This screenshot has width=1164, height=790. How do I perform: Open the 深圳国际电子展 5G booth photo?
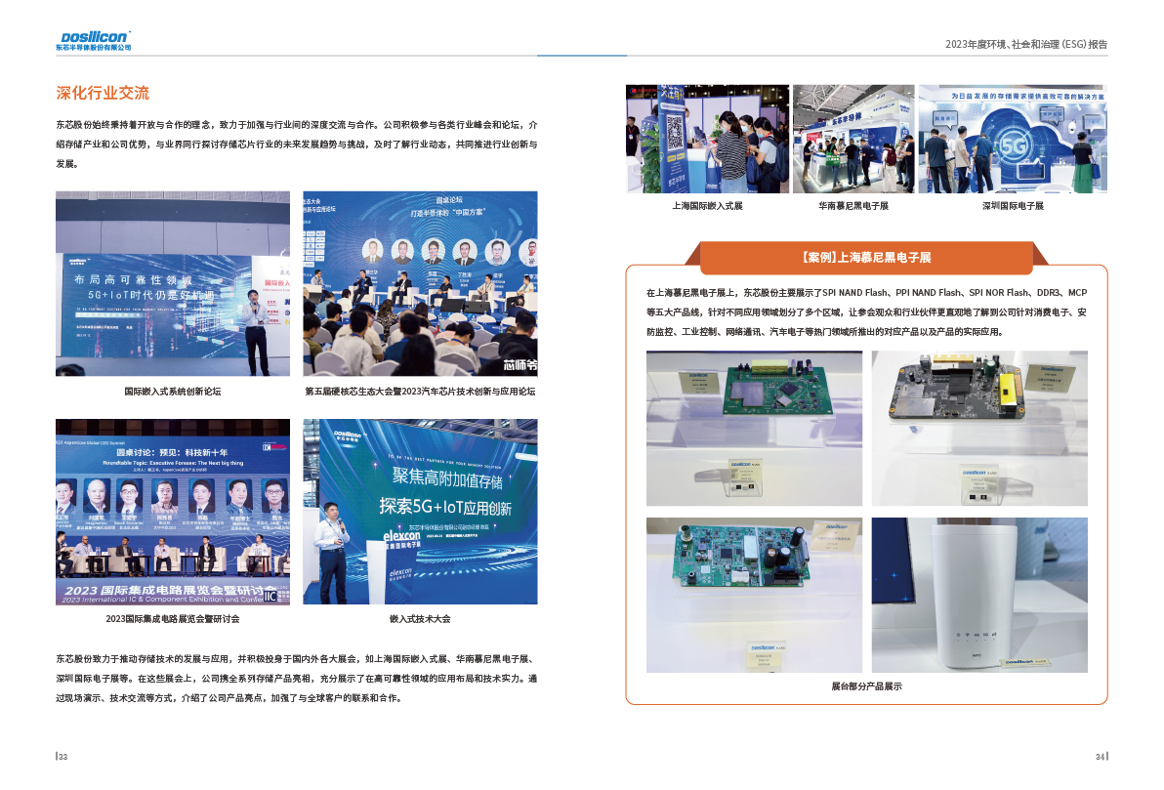1013,138
